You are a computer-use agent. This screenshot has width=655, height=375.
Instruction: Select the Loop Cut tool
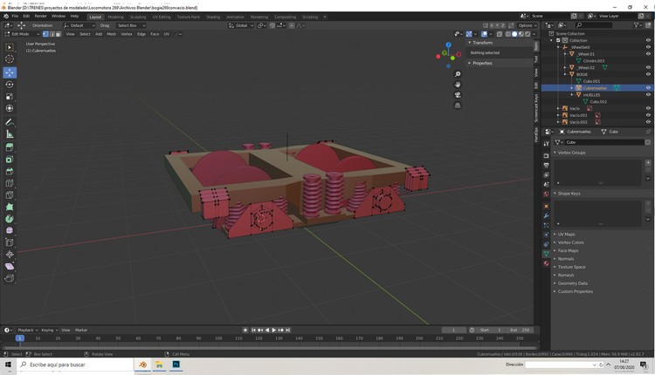point(10,183)
